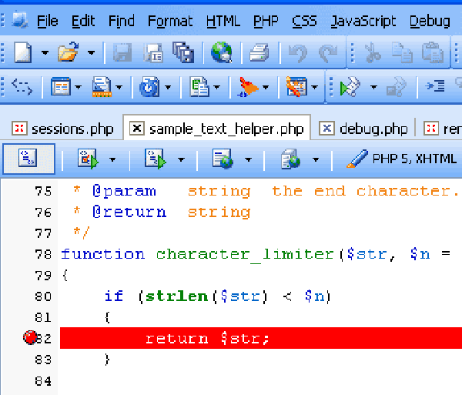Open the PHP menu

(266, 22)
